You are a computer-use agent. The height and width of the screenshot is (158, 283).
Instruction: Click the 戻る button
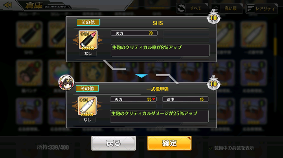click(114, 143)
